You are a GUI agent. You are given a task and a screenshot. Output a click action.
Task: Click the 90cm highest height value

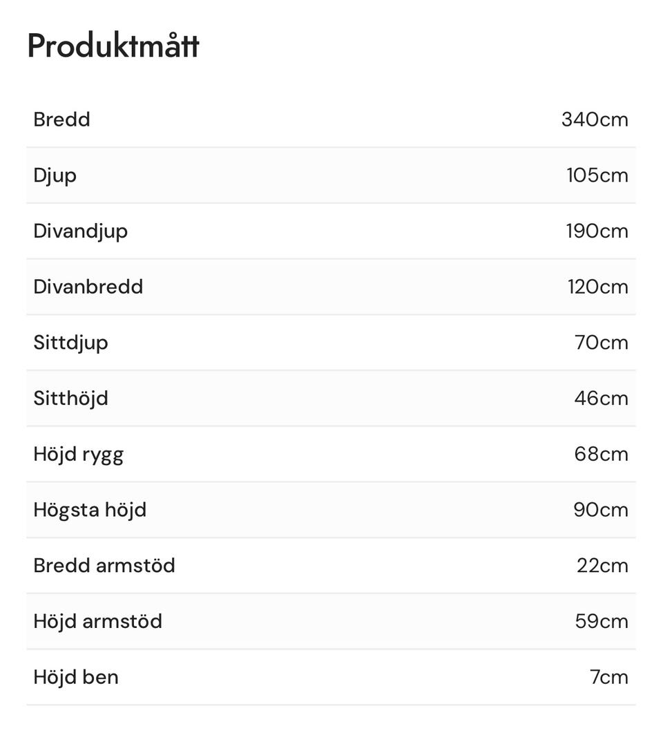coord(601,510)
